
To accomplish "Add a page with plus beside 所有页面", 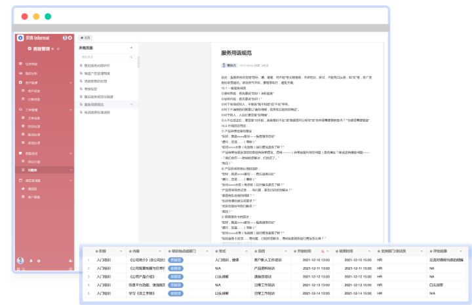I will (x=131, y=48).
